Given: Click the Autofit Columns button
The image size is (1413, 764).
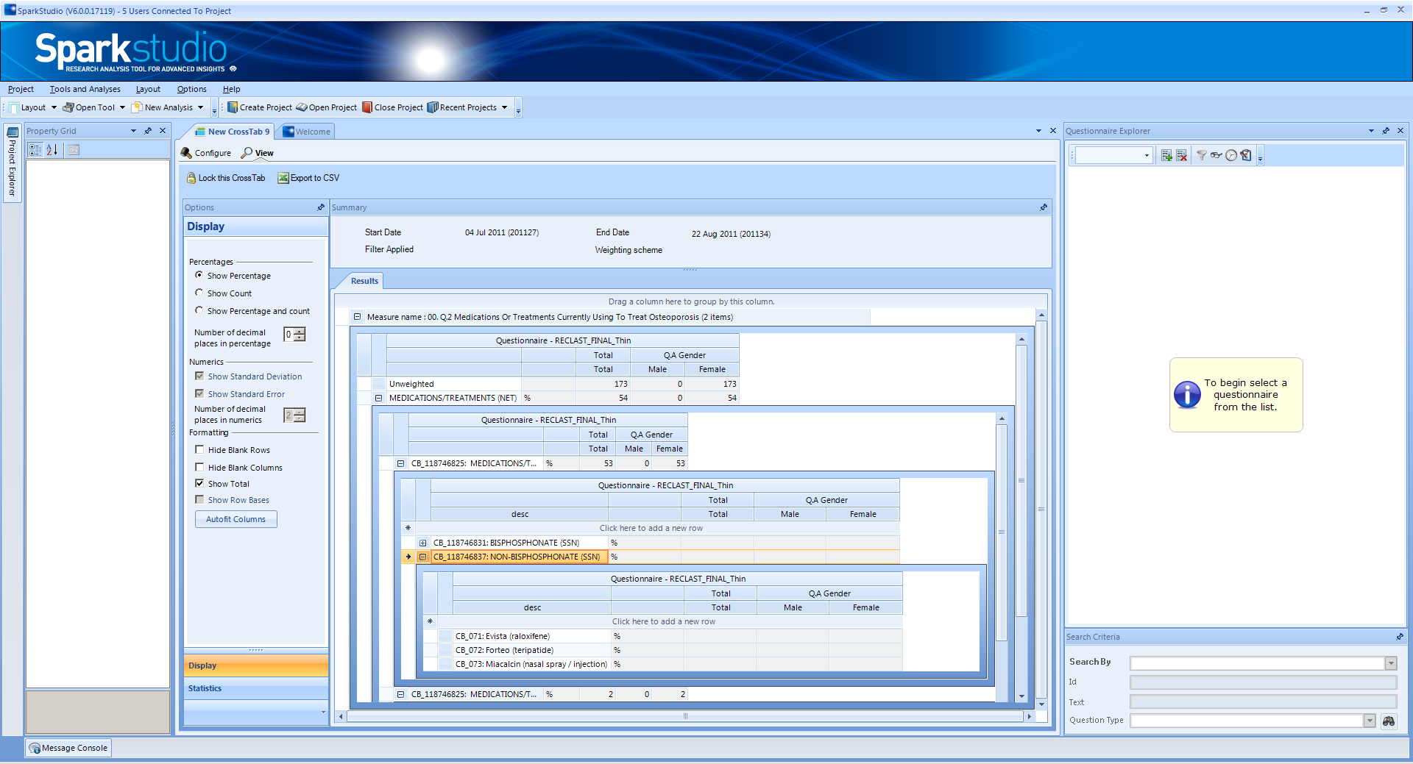Looking at the screenshot, I should click(236, 519).
